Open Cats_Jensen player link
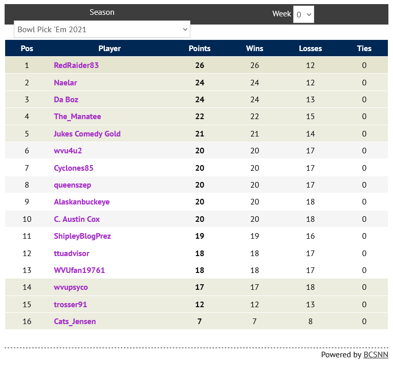The image size is (393, 366). point(75,322)
